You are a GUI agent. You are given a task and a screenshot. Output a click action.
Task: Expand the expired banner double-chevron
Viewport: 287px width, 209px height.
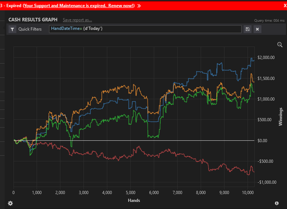(139, 6)
